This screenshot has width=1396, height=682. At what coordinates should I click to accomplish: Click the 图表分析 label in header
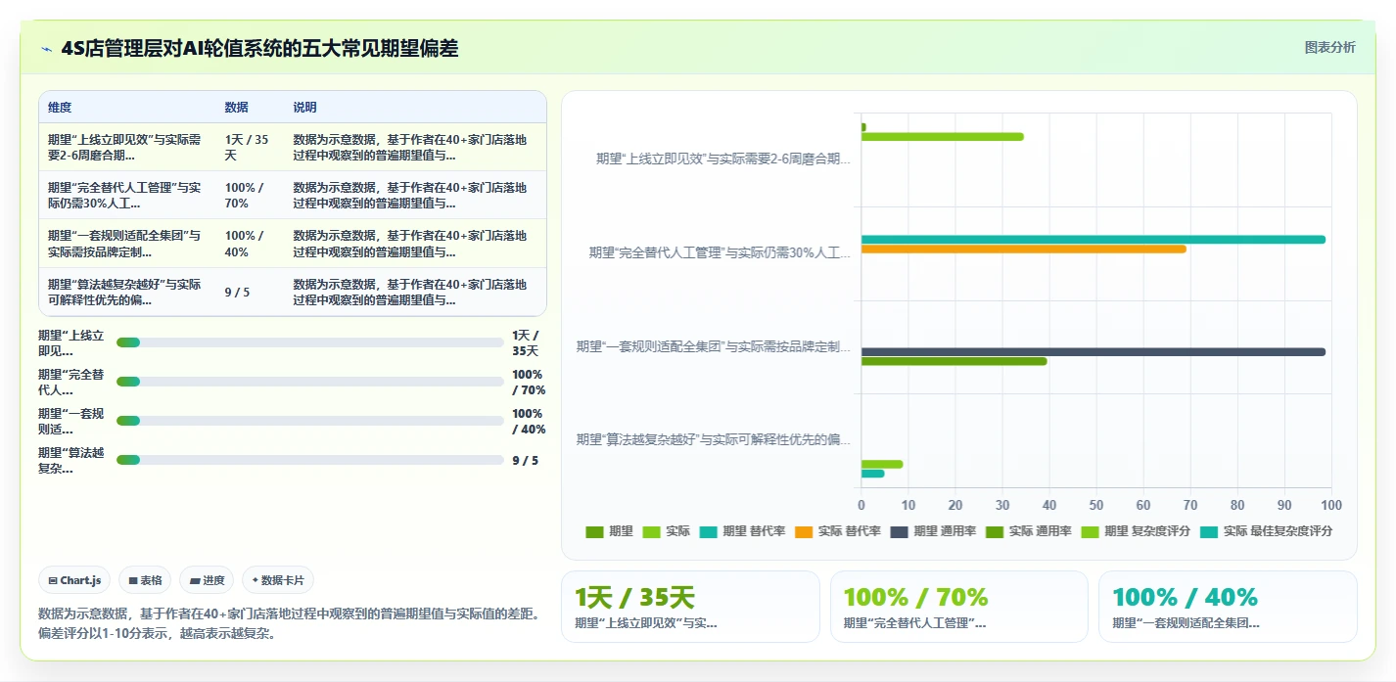[1330, 47]
